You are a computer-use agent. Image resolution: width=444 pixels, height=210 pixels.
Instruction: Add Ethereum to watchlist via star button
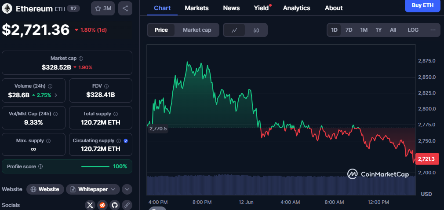click(x=103, y=8)
